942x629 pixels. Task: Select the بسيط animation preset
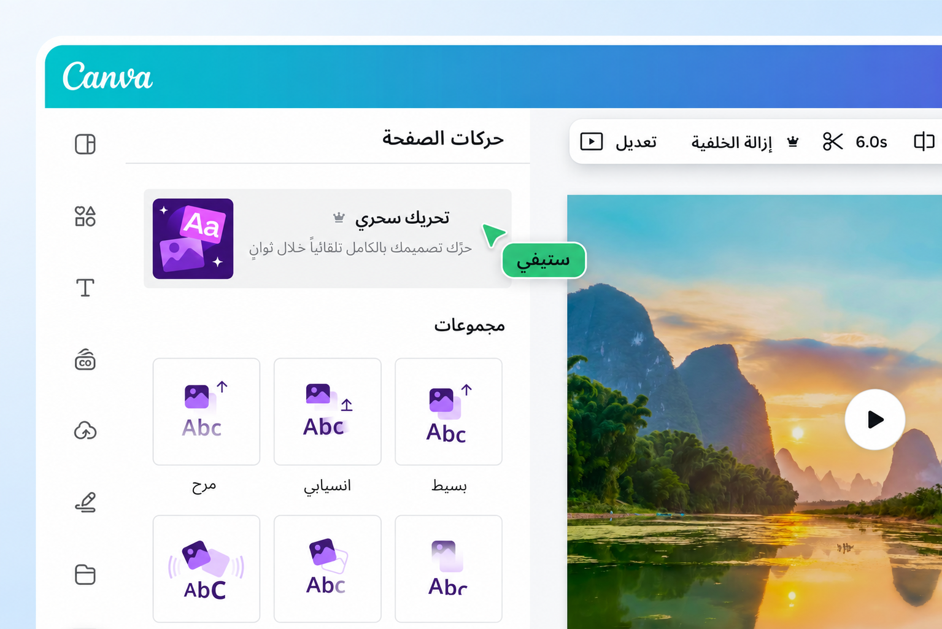pos(449,412)
